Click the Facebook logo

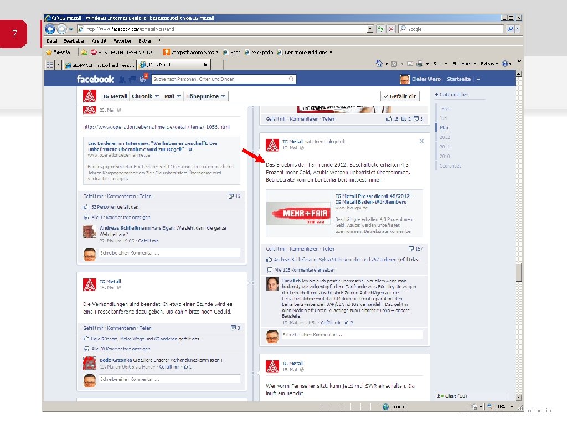point(95,79)
